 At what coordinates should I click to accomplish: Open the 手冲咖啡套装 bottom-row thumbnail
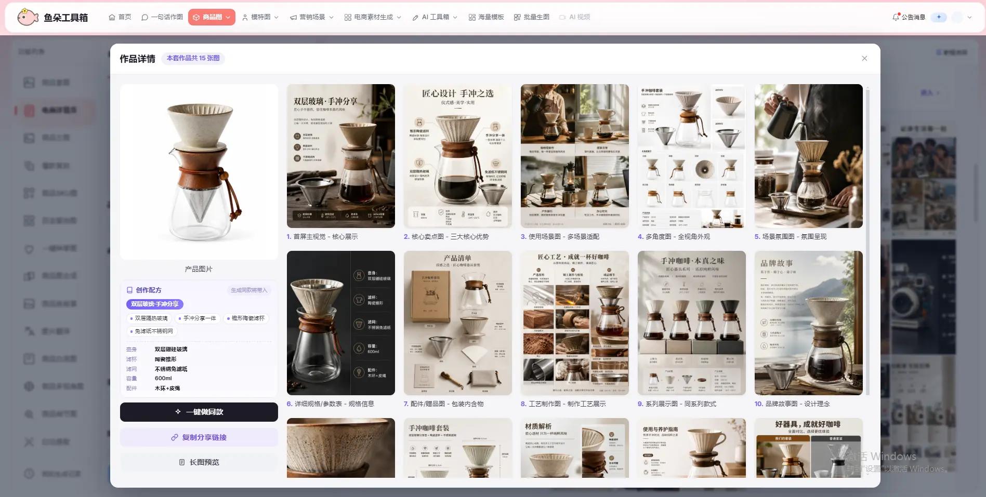pyautogui.click(x=457, y=448)
